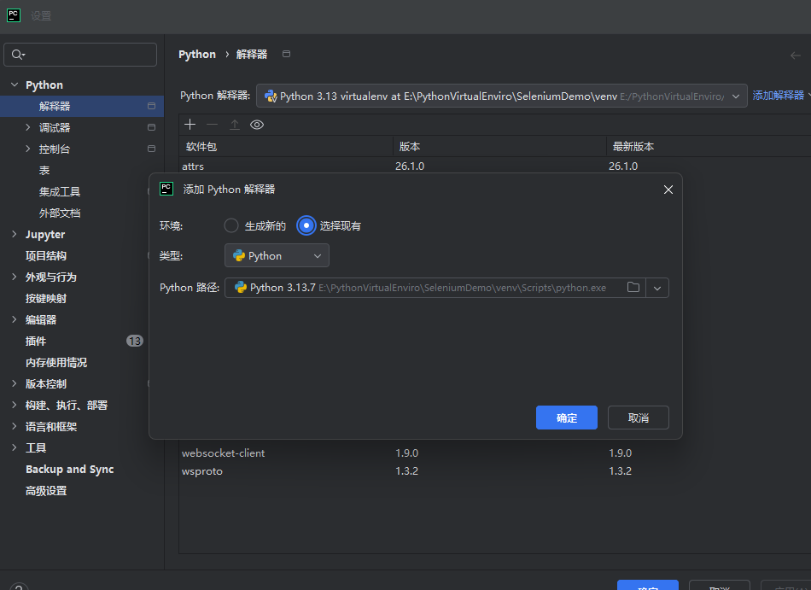Open 插件 settings page

click(x=36, y=342)
